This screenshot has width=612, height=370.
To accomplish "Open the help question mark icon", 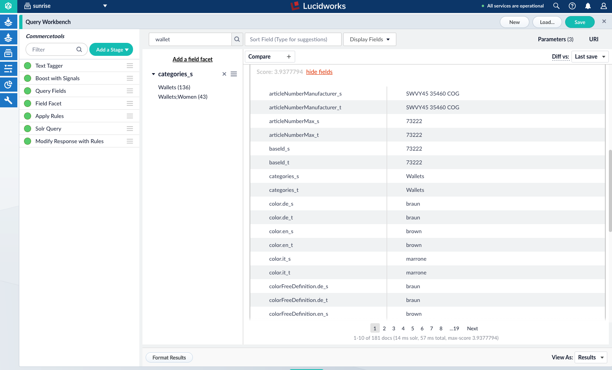I will pyautogui.click(x=572, y=6).
